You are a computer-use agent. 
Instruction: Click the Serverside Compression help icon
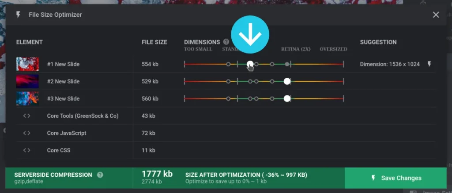click(x=100, y=175)
